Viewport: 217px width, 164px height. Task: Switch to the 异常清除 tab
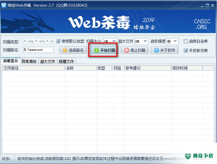click(x=29, y=61)
